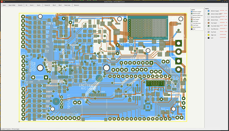Activate the Measure tool
Viewport: 229px width, 131px height.
pos(76,5)
